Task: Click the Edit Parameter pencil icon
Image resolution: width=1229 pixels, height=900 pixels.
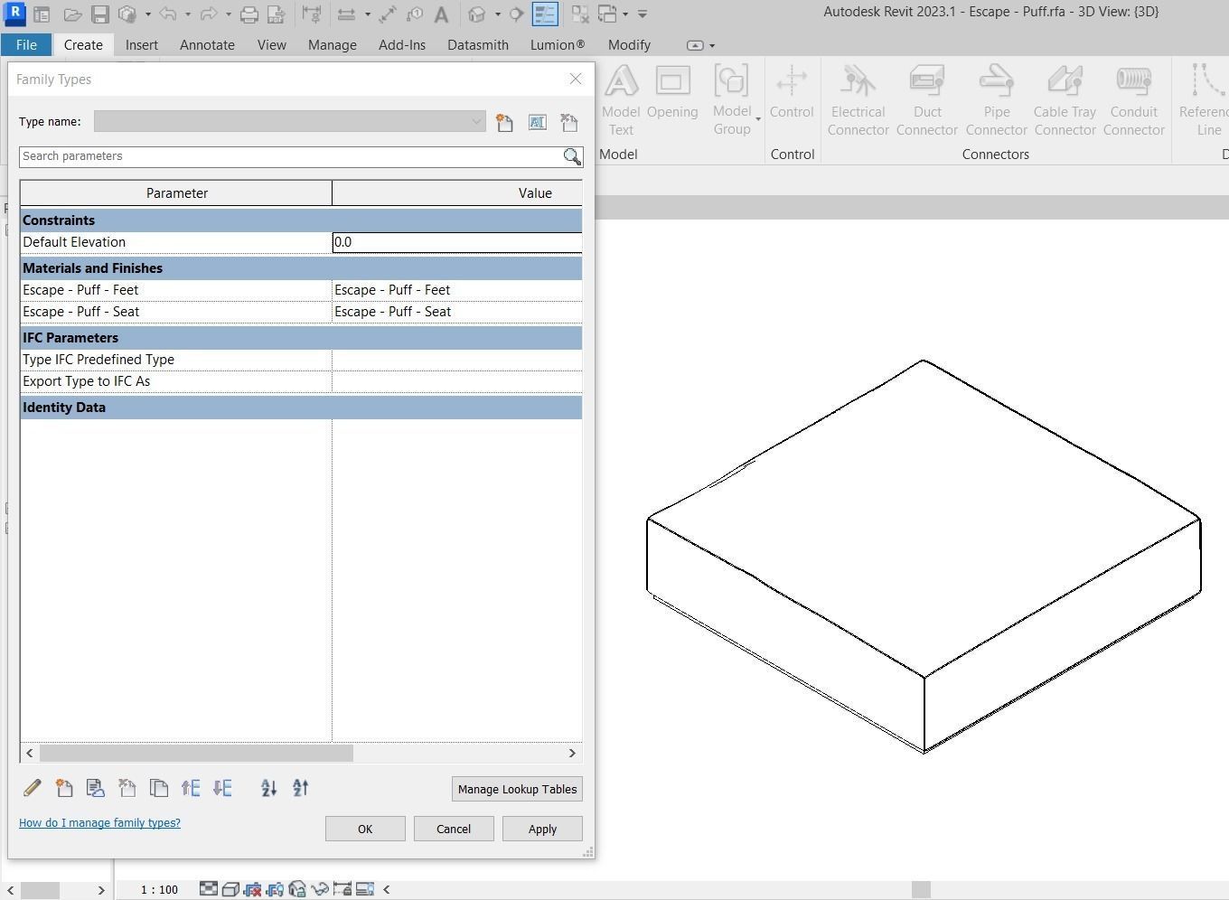Action: pos(33,788)
